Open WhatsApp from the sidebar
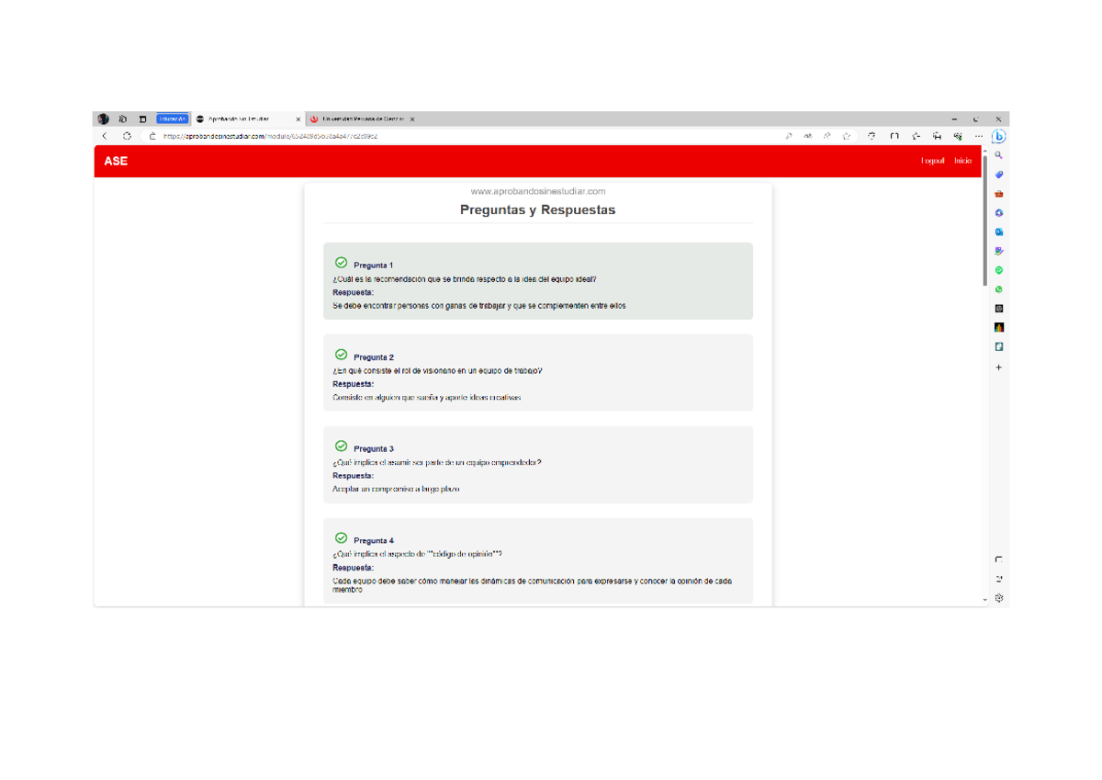1102x780 pixels. 998,288
